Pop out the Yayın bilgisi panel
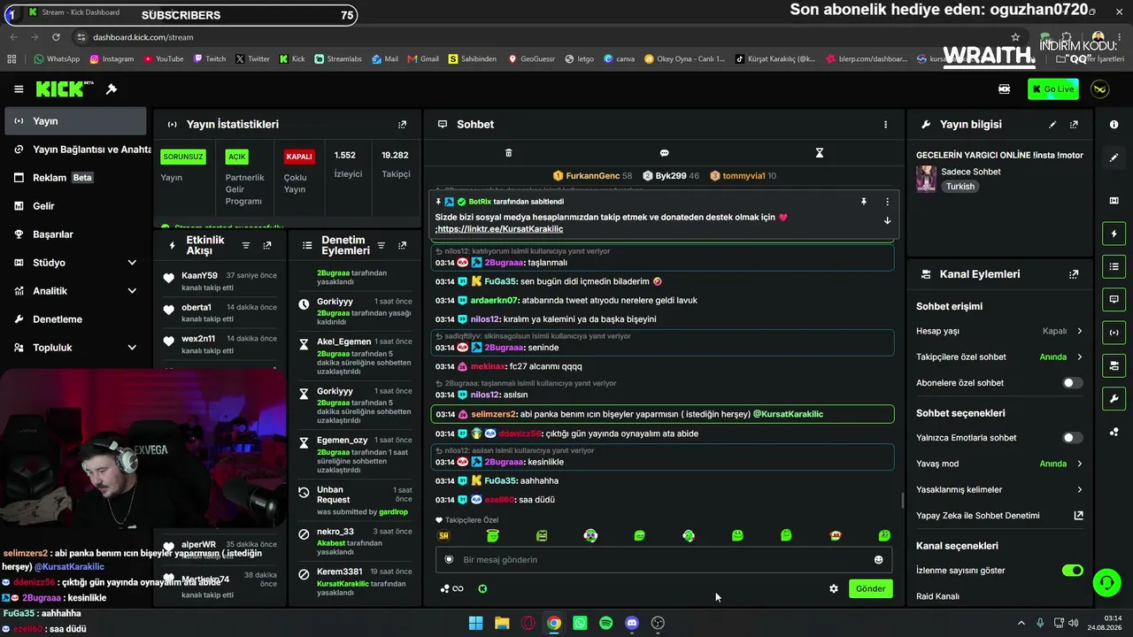The width and height of the screenshot is (1133, 637). tap(1074, 125)
